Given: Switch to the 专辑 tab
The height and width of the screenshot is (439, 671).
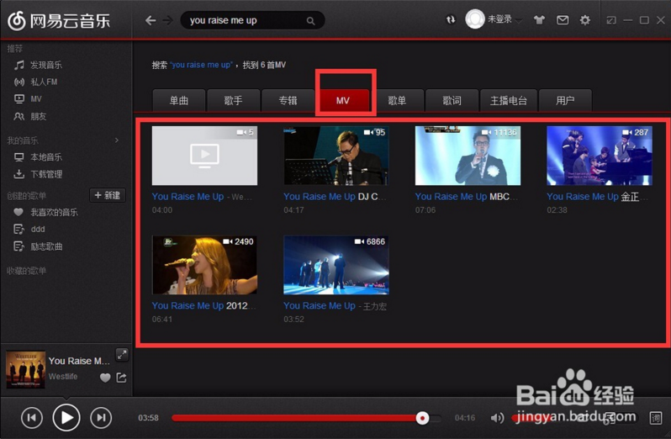Looking at the screenshot, I should pos(288,101).
